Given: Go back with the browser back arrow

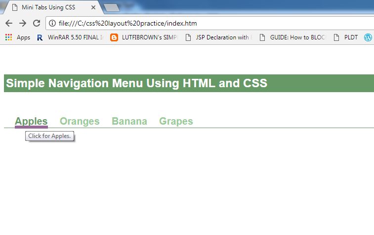Looking at the screenshot, I should [x=9, y=23].
